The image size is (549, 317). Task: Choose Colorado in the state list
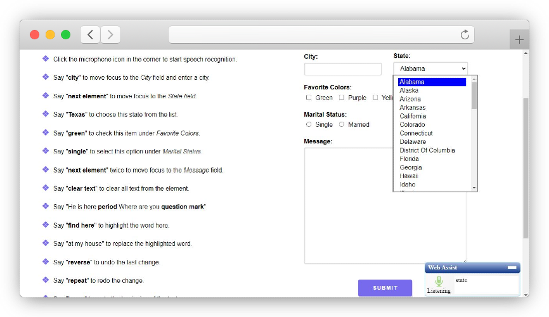tap(432, 125)
